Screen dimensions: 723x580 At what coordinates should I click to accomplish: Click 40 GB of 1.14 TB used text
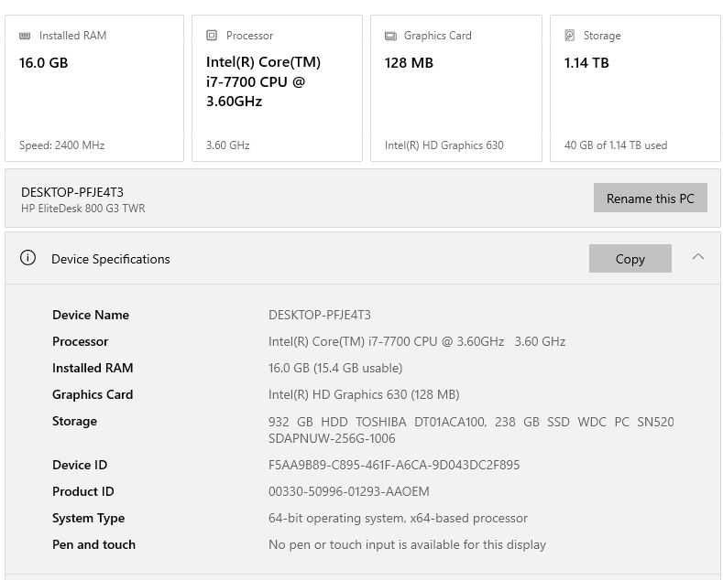616,145
